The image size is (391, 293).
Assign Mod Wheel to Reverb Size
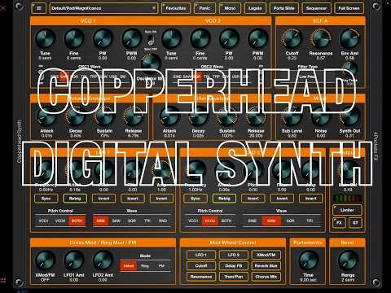pos(266,266)
